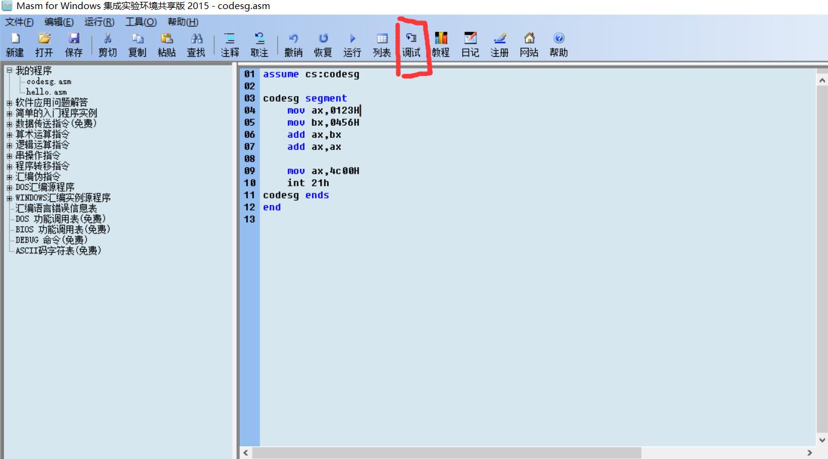Viewport: 828px width, 459px height.
Task: Expand 程序转移指令 tree node
Action: point(9,166)
